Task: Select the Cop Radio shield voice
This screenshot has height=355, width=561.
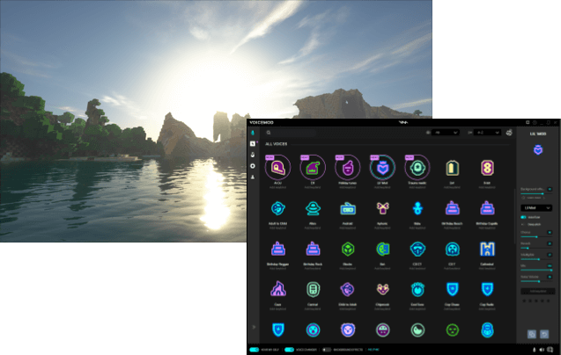Action: coord(487,289)
